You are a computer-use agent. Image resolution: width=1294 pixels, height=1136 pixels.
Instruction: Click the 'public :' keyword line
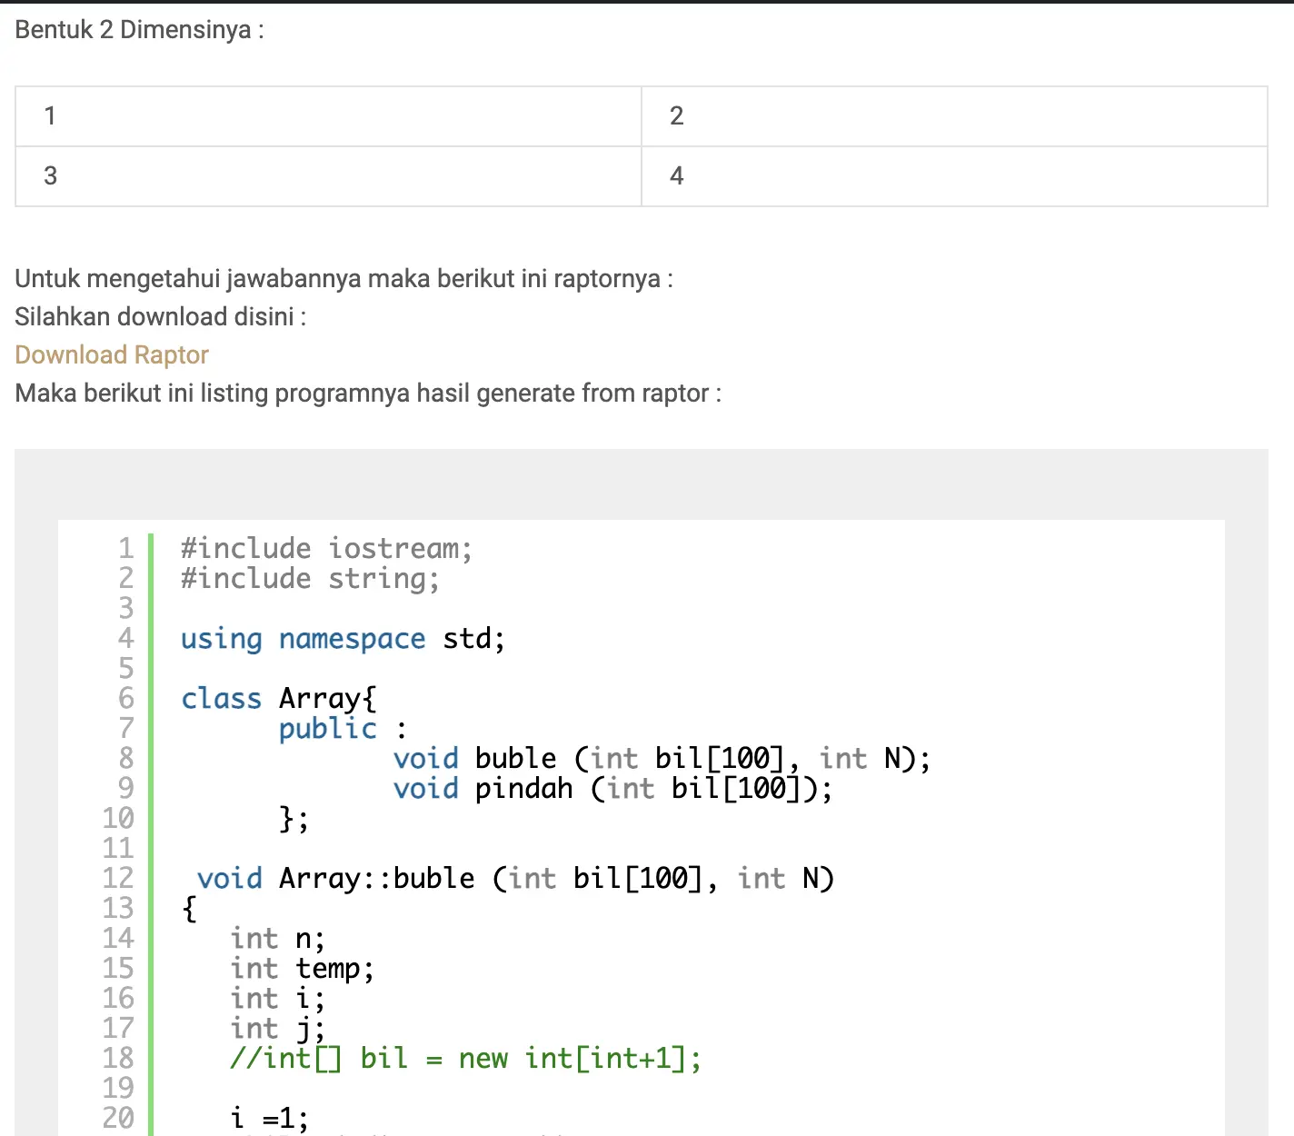(343, 728)
